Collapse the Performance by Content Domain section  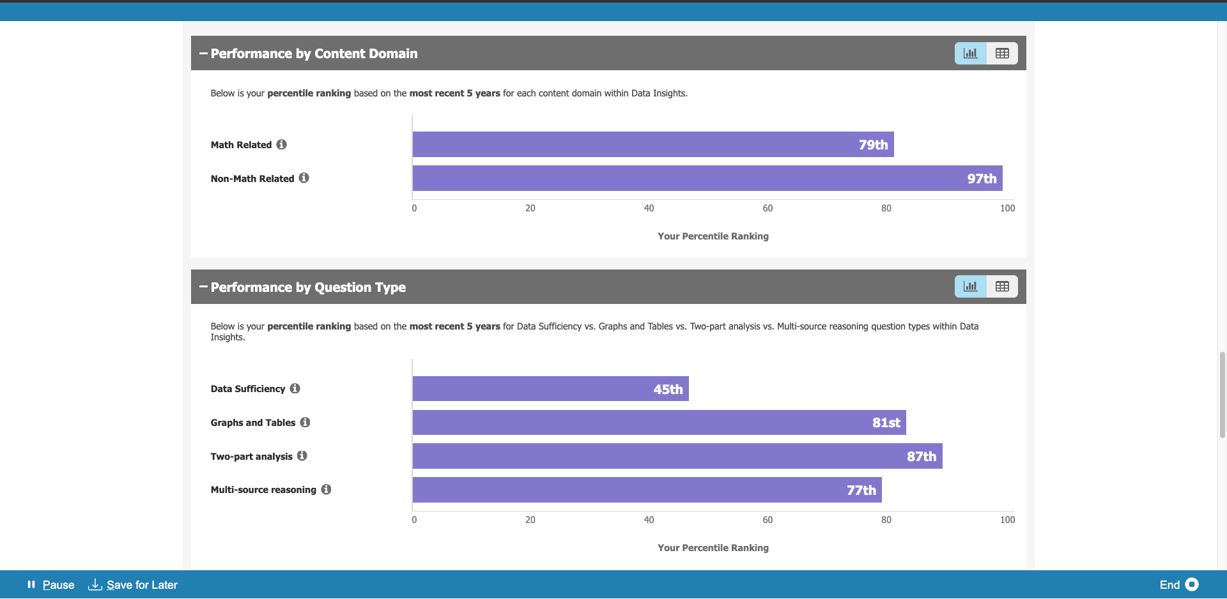(203, 54)
